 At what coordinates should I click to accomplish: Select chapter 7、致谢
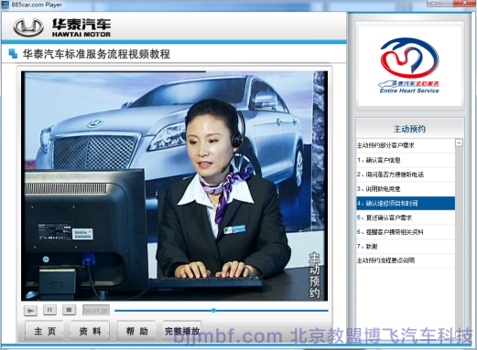pos(406,247)
